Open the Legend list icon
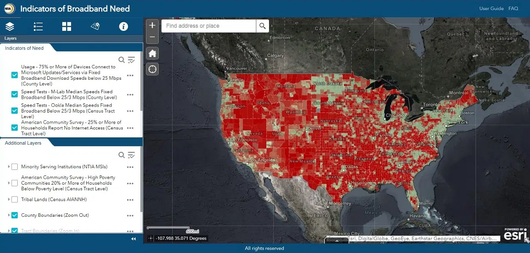 tap(38, 26)
